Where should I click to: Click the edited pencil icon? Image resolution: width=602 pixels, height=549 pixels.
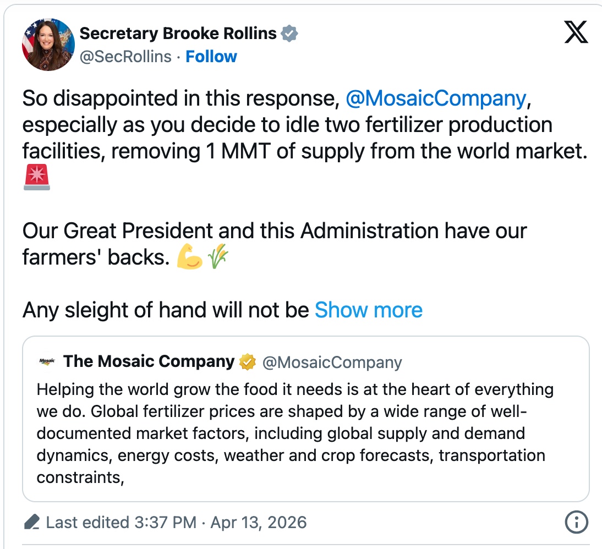coord(32,521)
